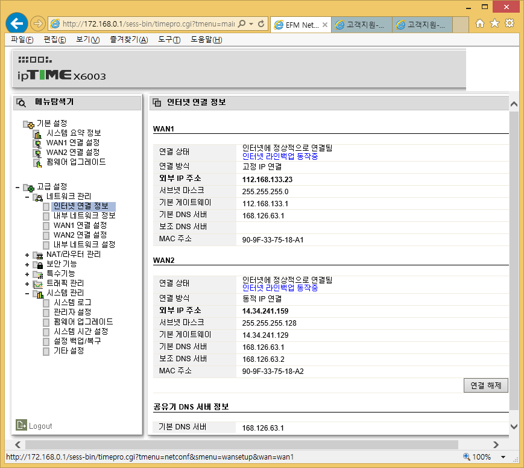Expand the NAT/라우터 관리 node
524x468 pixels.
click(27, 255)
